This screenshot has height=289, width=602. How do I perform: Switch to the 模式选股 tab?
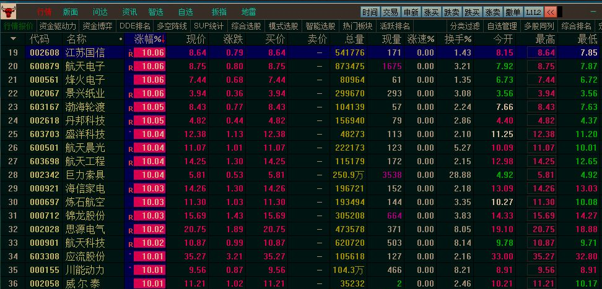(x=283, y=26)
